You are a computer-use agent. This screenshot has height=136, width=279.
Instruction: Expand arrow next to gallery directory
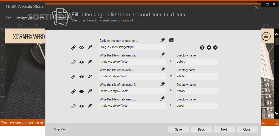click(171, 61)
